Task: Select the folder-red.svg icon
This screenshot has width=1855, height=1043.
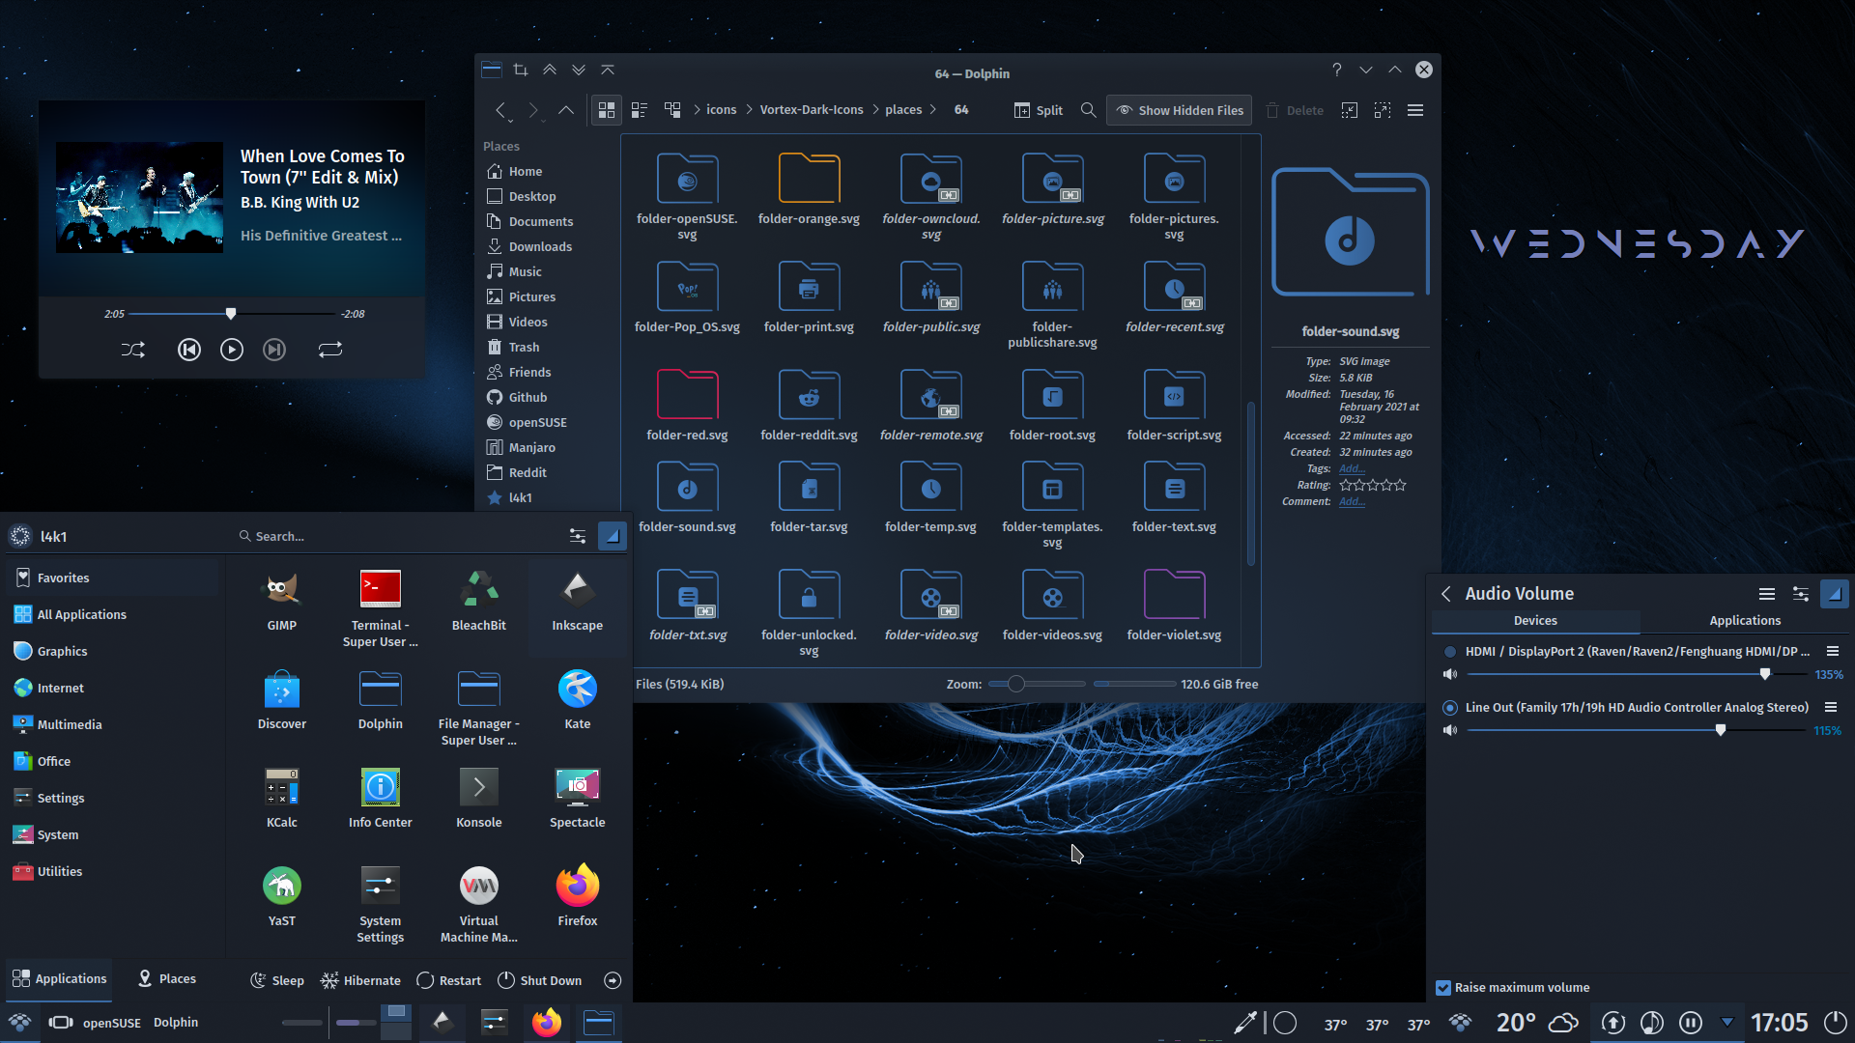Action: point(687,396)
